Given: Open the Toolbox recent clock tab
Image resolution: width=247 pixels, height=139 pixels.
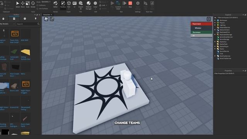Looking at the screenshot, I should point(25,19).
